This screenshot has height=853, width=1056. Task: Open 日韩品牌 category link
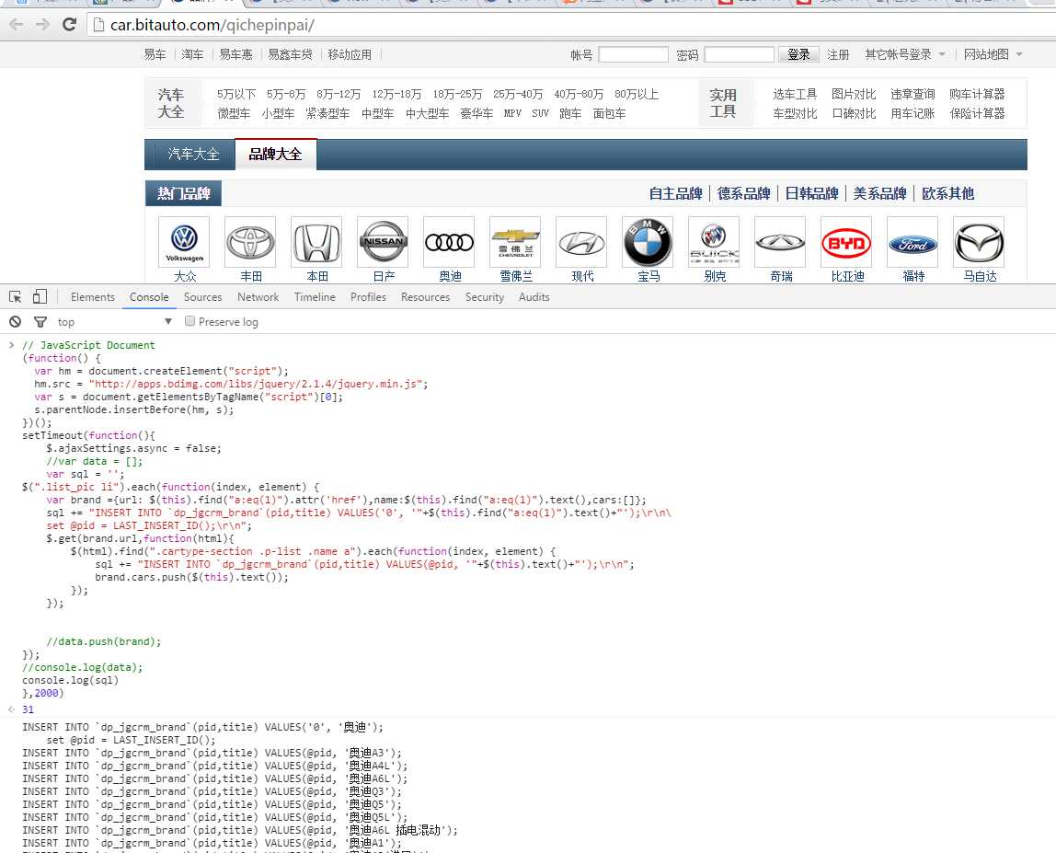[x=811, y=193]
